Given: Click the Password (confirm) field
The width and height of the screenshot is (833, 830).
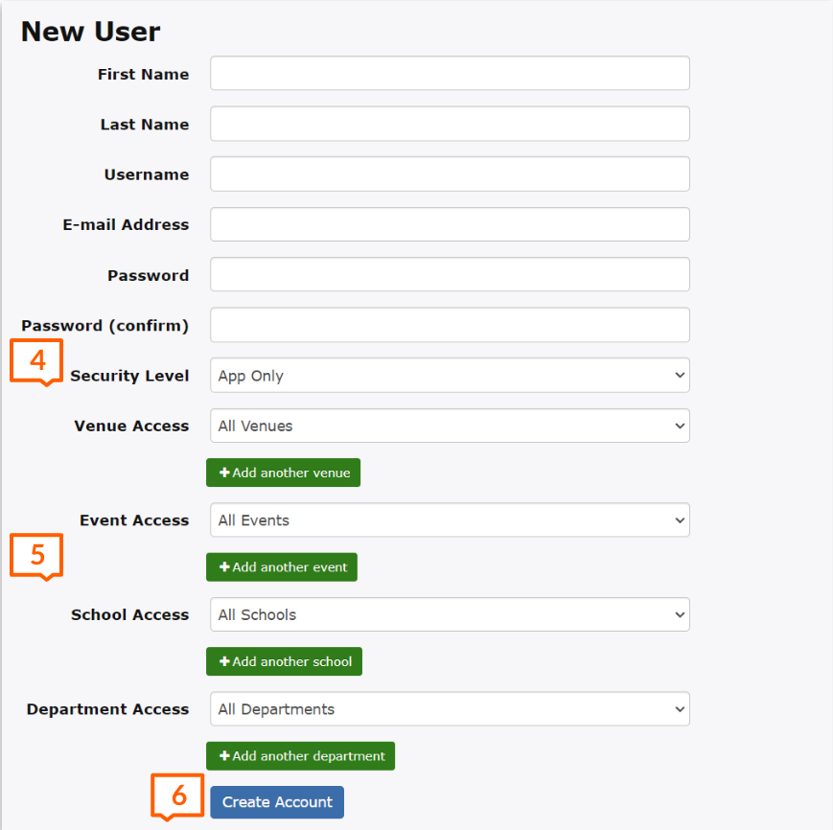Looking at the screenshot, I should coord(450,325).
